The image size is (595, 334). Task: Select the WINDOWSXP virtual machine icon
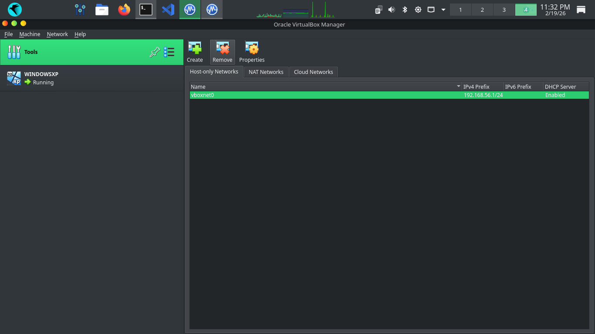[x=14, y=78]
